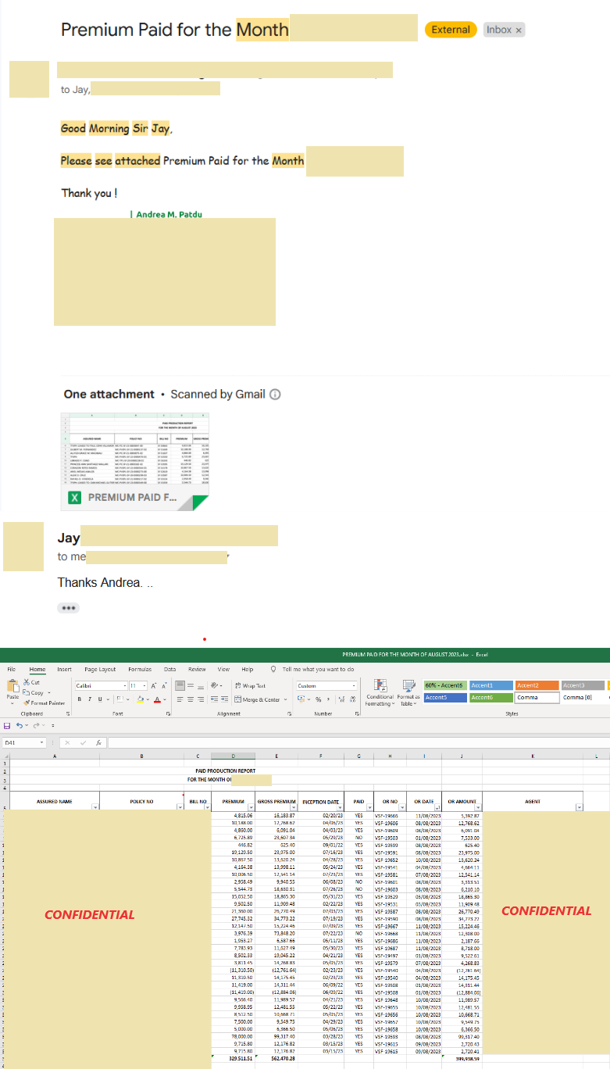Expand trimmed content ellipsis in Jay's reply
The height and width of the screenshot is (1069, 610).
(x=69, y=607)
